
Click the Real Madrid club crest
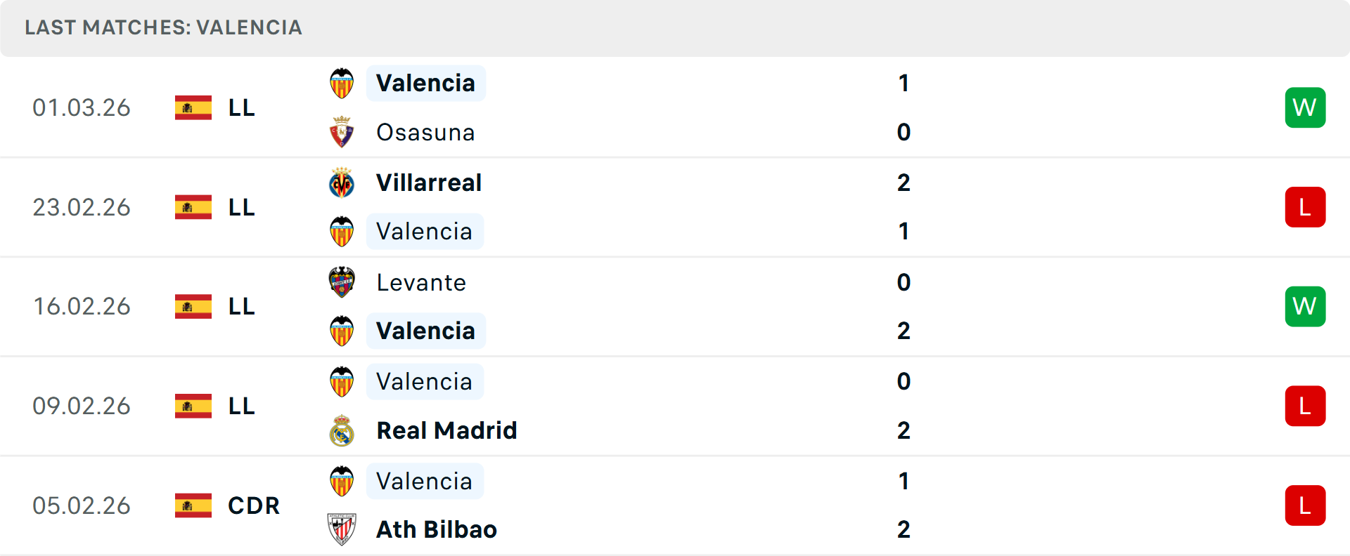click(342, 430)
